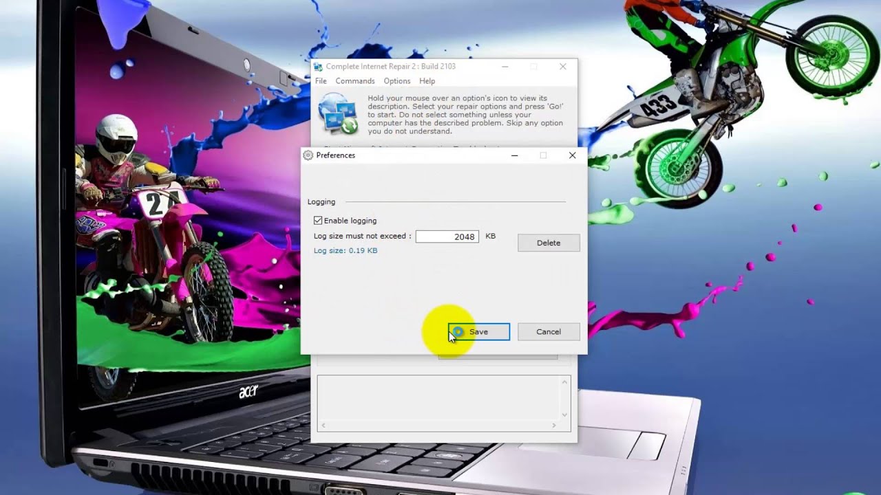The height and width of the screenshot is (495, 881).
Task: Open the Commands menu
Action: [x=355, y=81]
